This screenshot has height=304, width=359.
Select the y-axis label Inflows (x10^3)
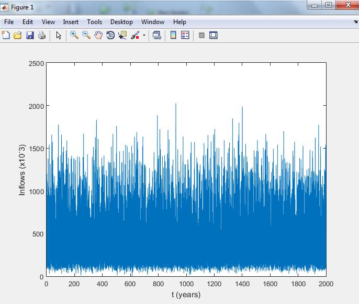(x=22, y=170)
